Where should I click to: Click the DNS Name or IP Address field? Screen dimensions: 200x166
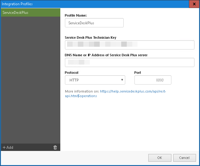click(x=130, y=62)
